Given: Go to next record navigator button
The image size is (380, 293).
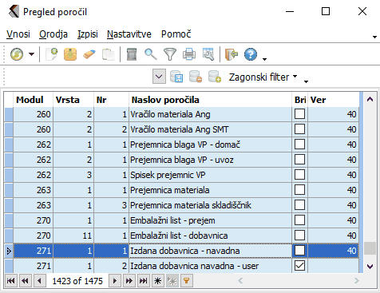Looking at the screenshot, I should [115, 281].
